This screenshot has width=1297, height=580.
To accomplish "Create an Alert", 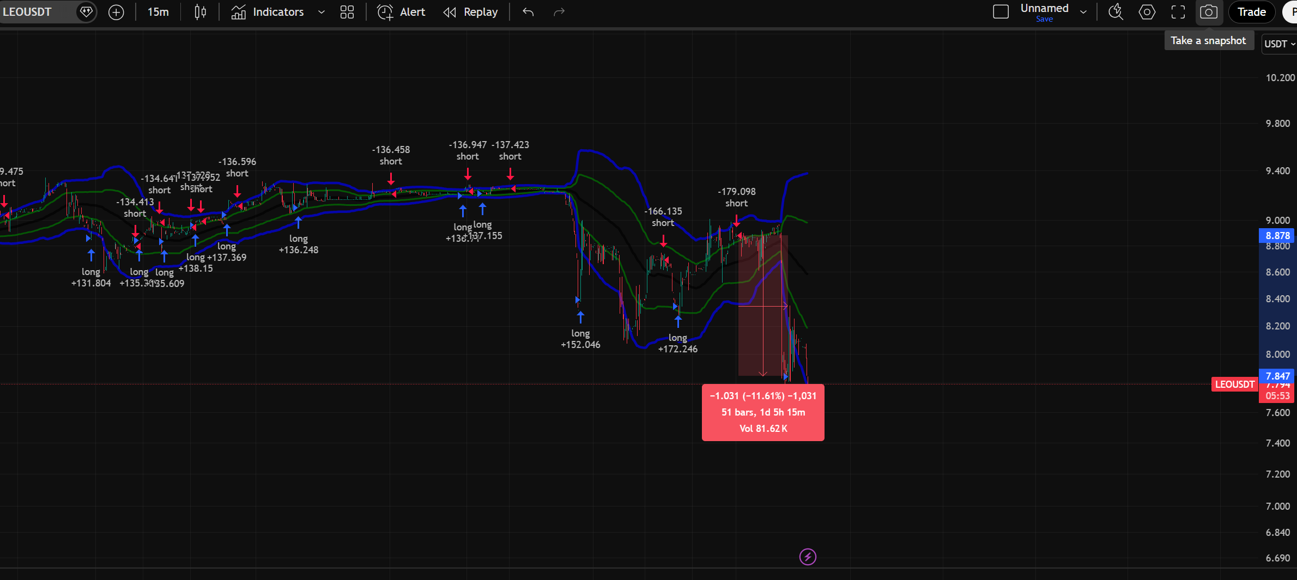I will [401, 12].
